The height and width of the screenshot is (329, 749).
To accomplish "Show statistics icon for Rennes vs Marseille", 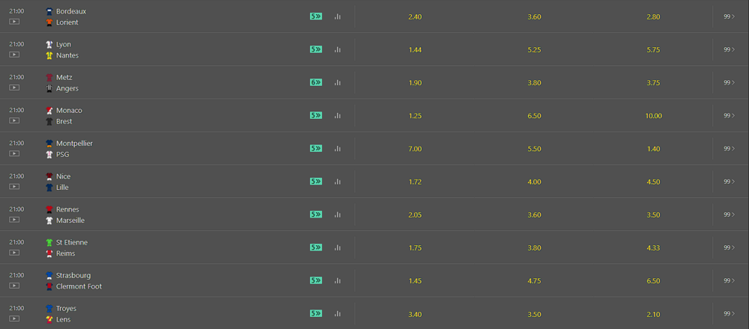I will (337, 215).
